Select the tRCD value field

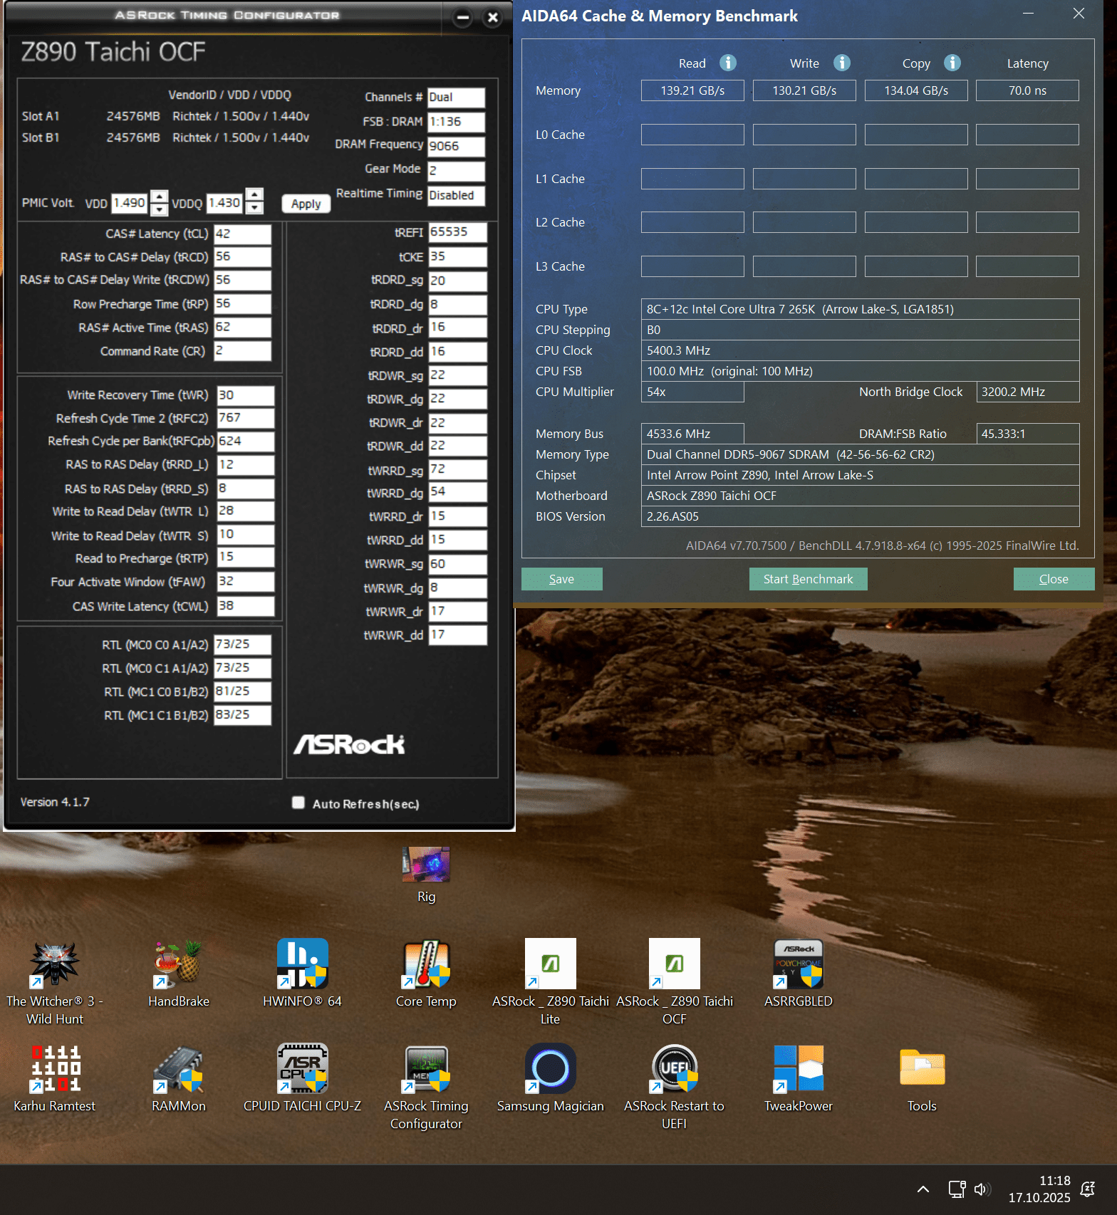(x=242, y=257)
